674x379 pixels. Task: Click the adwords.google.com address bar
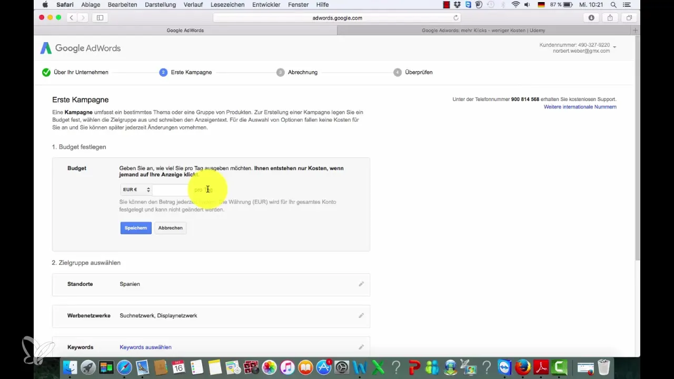point(337,18)
